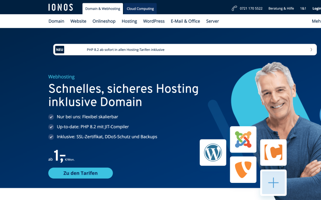Open the 1&1 link
This screenshot has width=321, height=200.
pos(303,8)
